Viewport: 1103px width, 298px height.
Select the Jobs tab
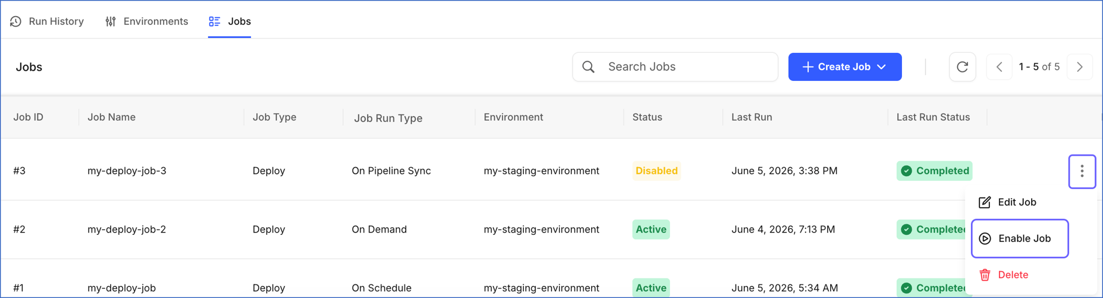(229, 21)
